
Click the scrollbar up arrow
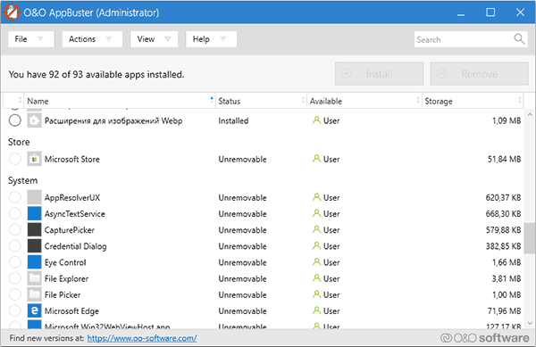point(530,115)
